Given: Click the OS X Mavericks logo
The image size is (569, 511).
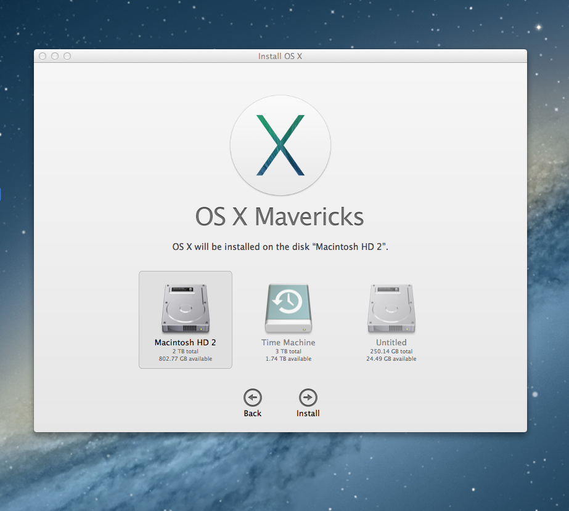Looking at the screenshot, I should pyautogui.click(x=280, y=145).
